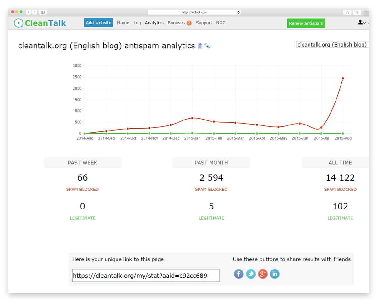Click the unique link input field

(146, 276)
